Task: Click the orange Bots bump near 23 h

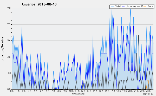Action: pyautogui.click(x=148, y=85)
